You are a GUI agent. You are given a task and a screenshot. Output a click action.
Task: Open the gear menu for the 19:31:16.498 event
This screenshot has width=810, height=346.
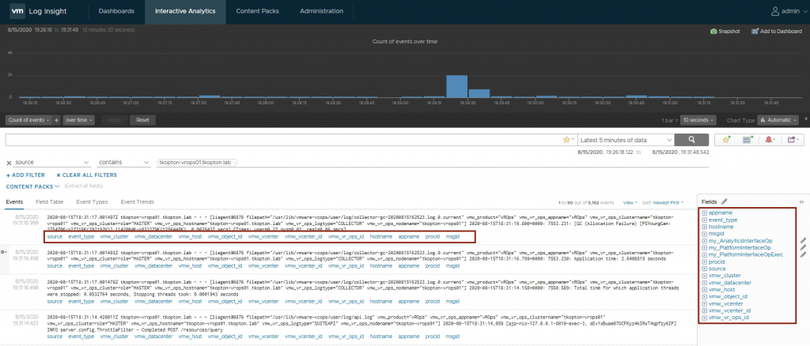(x=4, y=252)
